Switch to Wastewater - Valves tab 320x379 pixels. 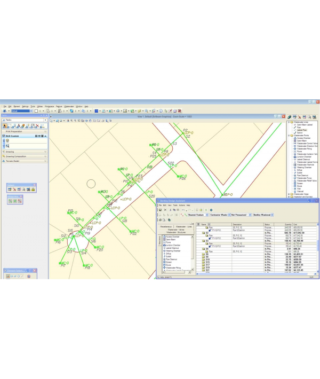176,230
